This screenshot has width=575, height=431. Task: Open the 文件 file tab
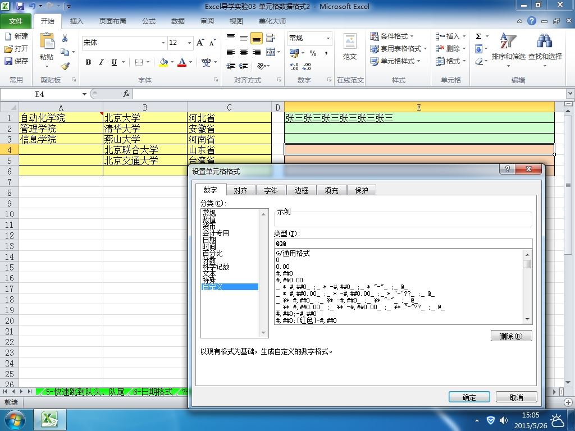tap(15, 21)
